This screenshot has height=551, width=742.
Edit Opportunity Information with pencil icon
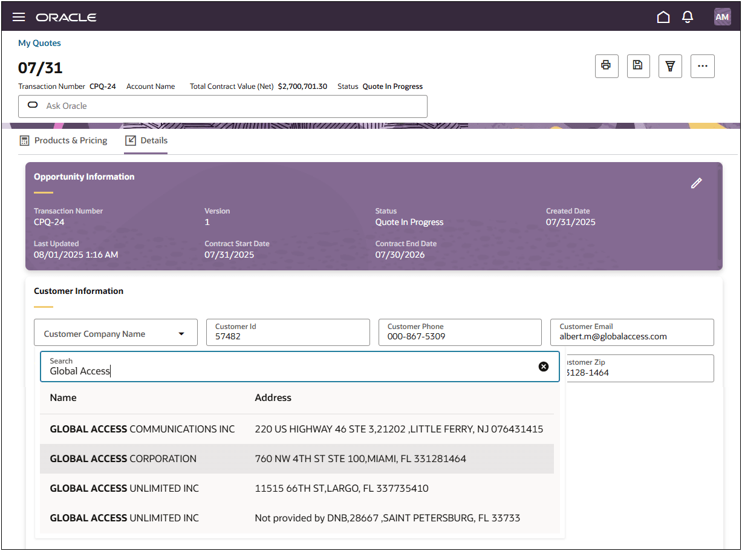(x=696, y=183)
